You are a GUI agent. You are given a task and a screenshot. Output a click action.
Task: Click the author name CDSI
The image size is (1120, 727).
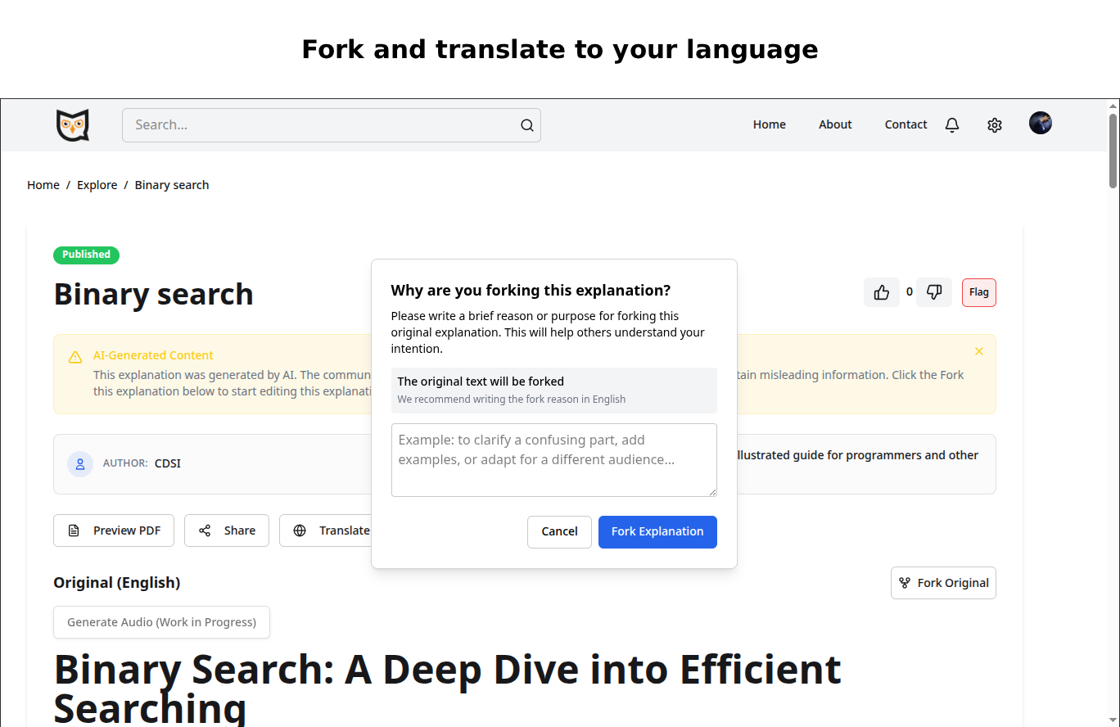(168, 463)
